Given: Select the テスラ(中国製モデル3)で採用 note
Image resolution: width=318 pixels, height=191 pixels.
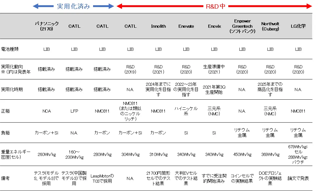Looking at the screenshot, I should 74,178.
